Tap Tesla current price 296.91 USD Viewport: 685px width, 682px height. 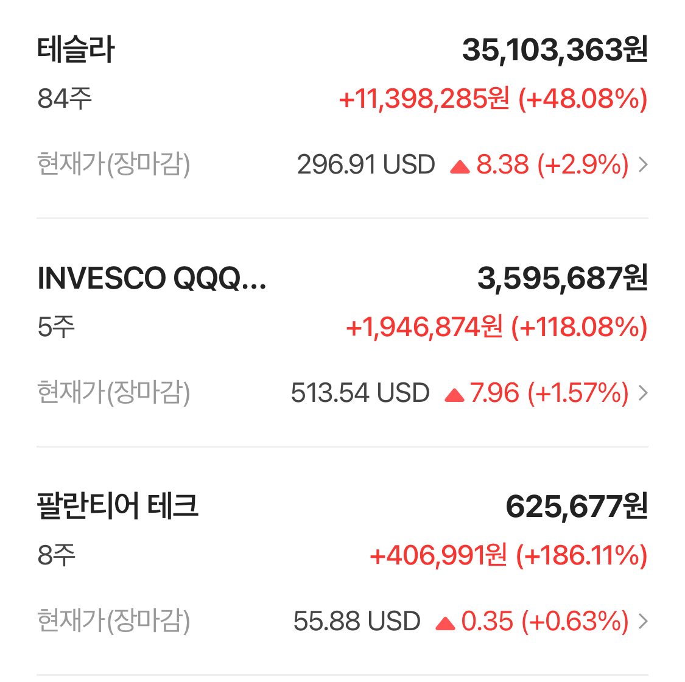tap(366, 164)
